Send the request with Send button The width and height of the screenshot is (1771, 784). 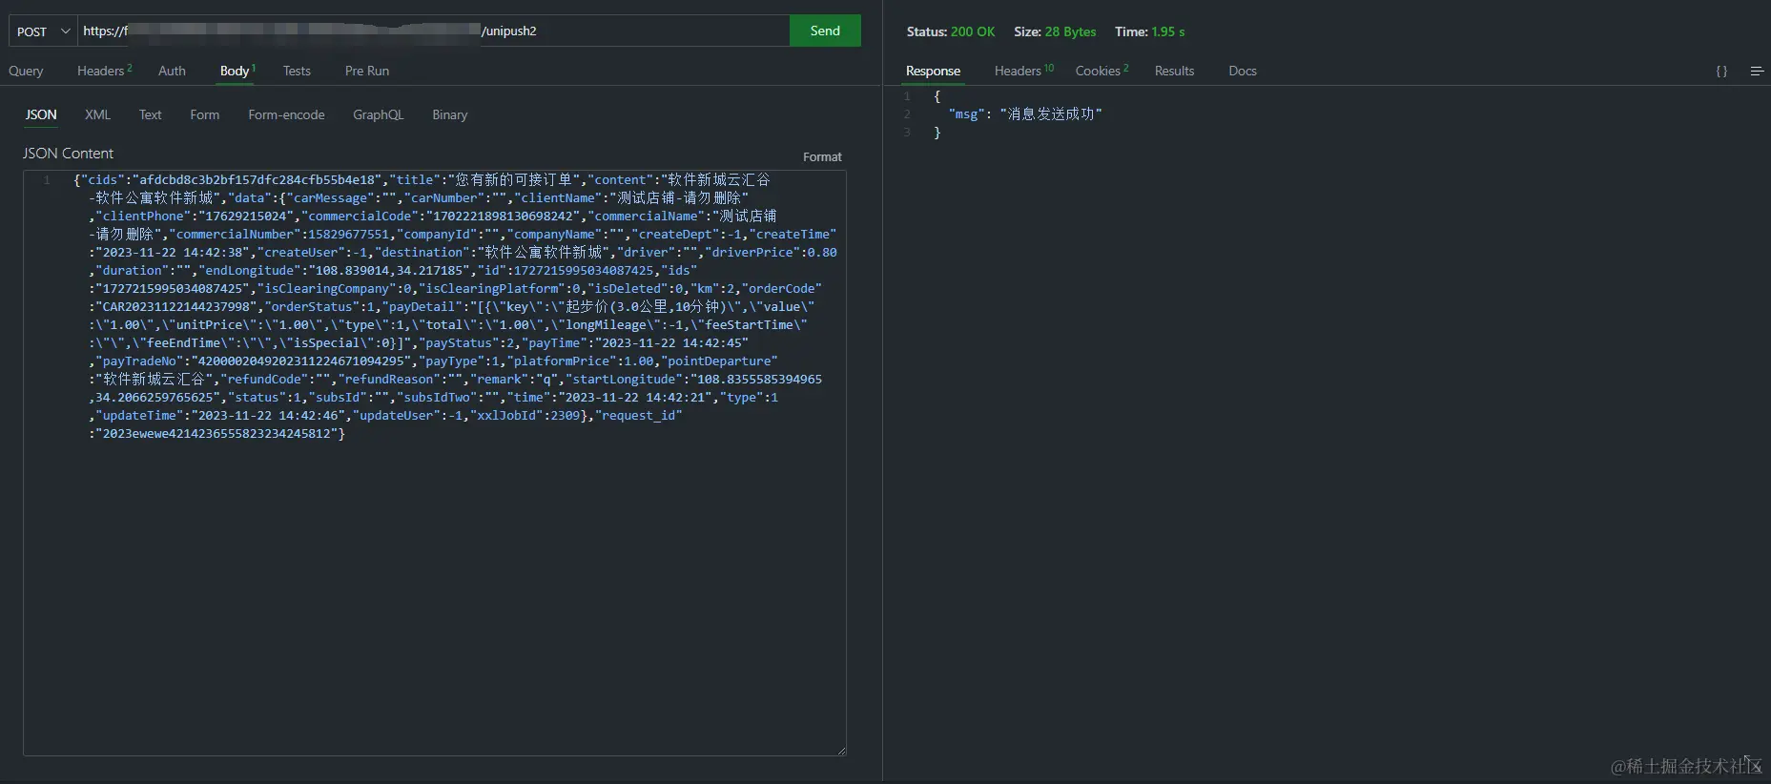click(x=825, y=31)
